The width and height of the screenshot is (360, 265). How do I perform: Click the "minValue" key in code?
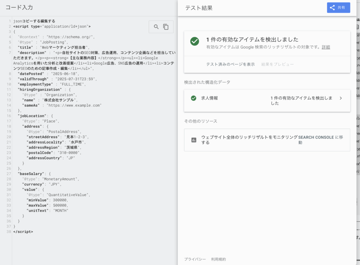38,200
